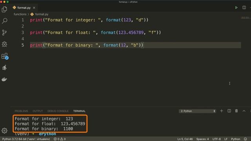The width and height of the screenshot is (251, 141).
Task: Switch to the OUTPUT panel tab
Action: (38, 111)
